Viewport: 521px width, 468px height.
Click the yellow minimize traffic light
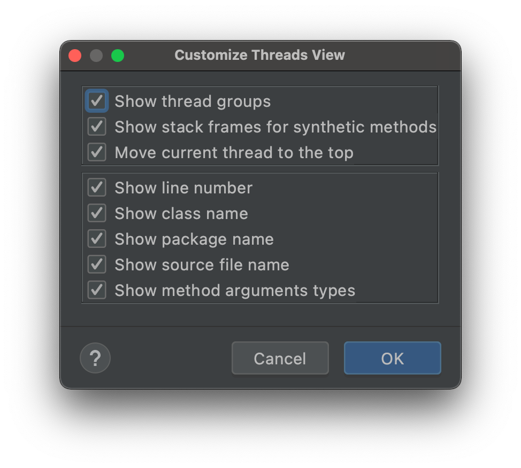click(96, 55)
